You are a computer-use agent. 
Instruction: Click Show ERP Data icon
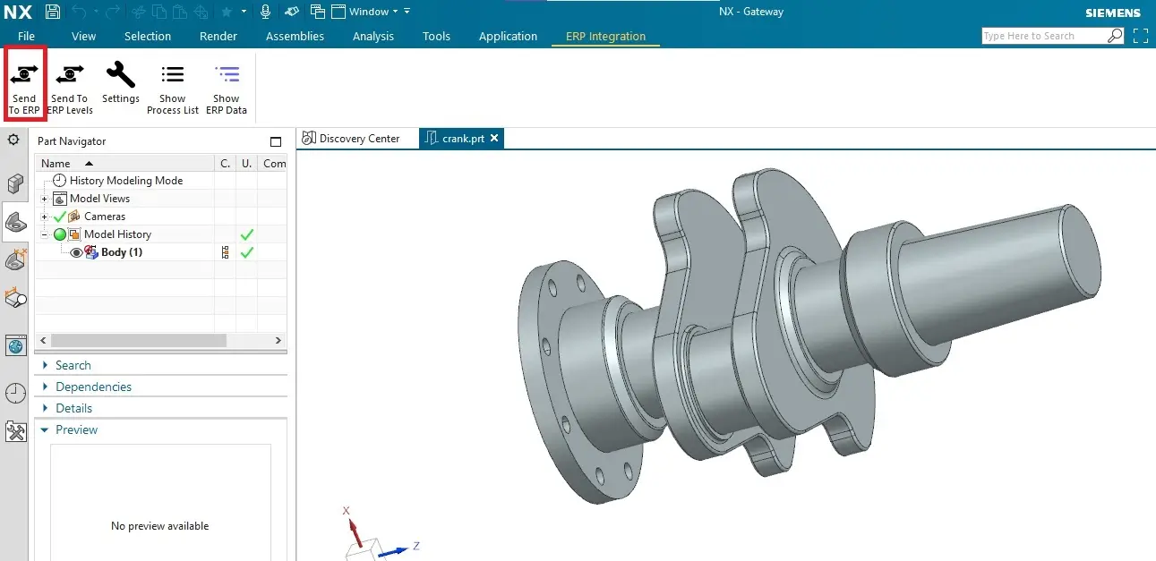[x=227, y=75]
